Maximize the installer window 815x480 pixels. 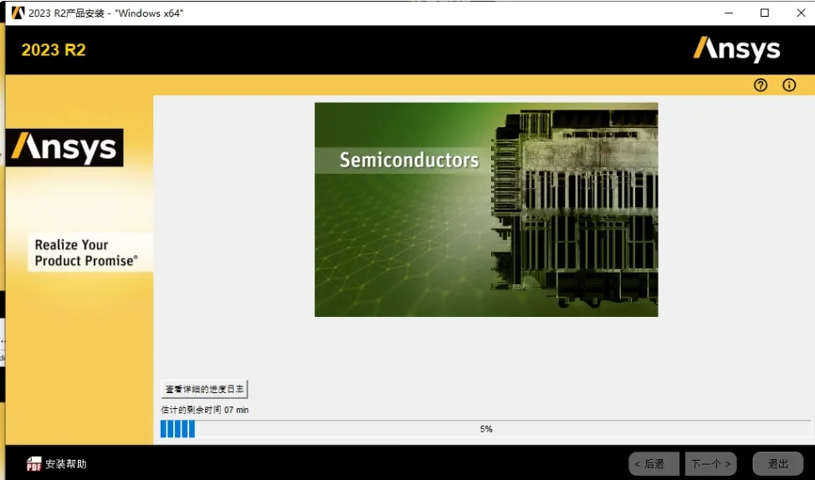tap(765, 13)
